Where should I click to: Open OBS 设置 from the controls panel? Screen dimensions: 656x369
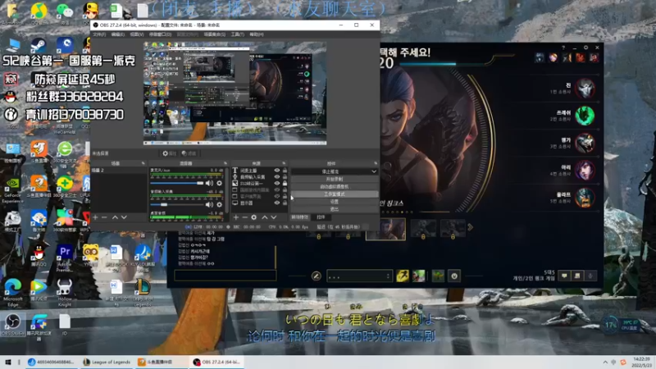pos(334,202)
